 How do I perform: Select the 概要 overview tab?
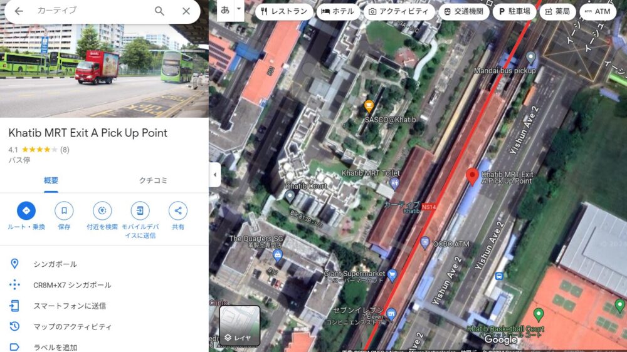51,180
